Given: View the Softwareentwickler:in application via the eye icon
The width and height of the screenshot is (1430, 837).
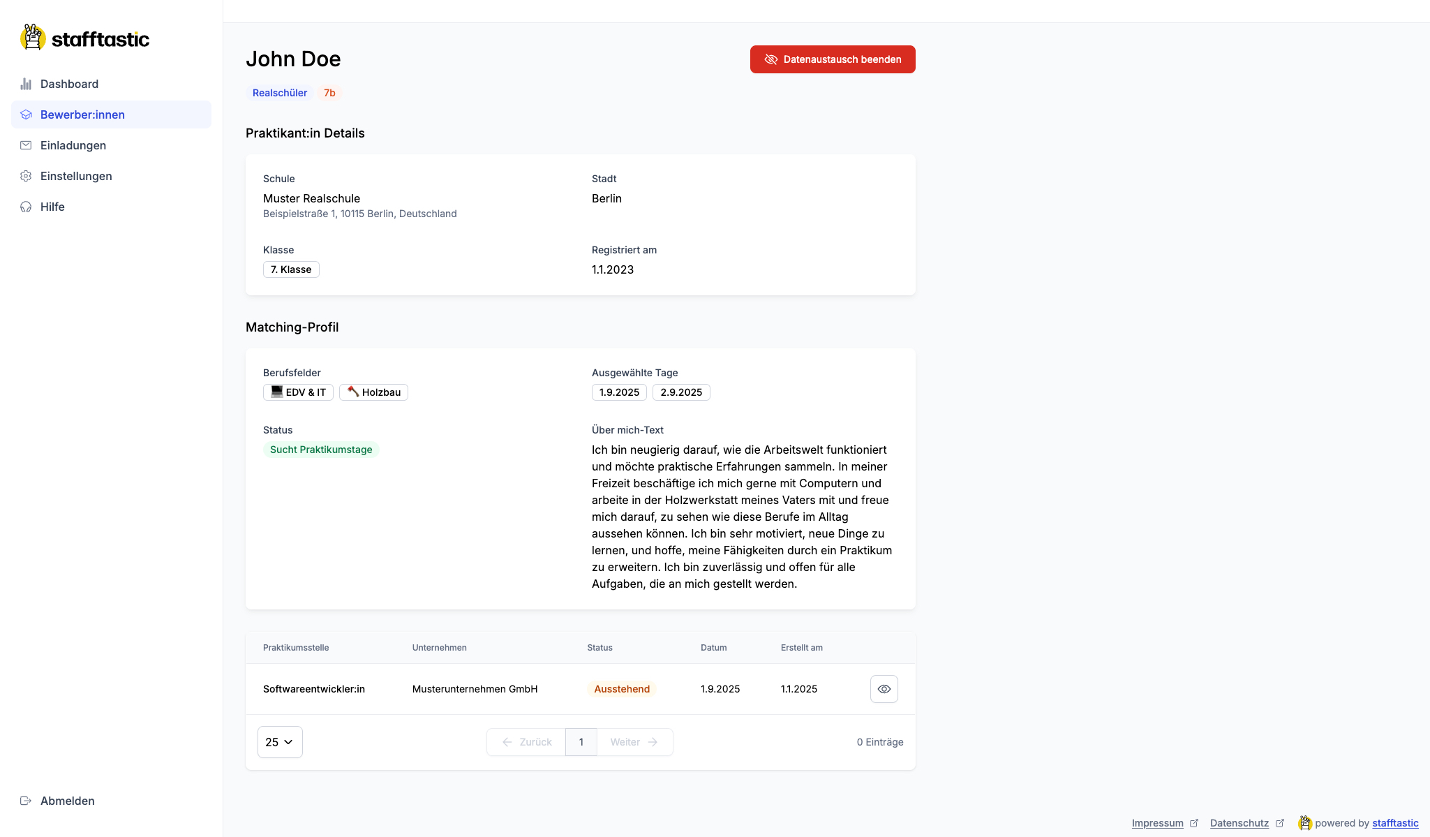Looking at the screenshot, I should (884, 689).
